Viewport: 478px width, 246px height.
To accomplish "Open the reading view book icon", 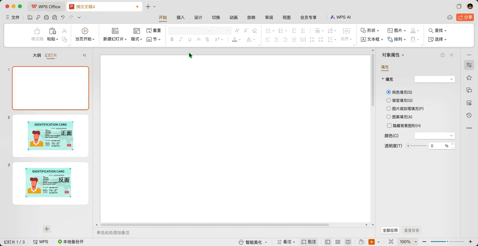I will pyautogui.click(x=348, y=242).
